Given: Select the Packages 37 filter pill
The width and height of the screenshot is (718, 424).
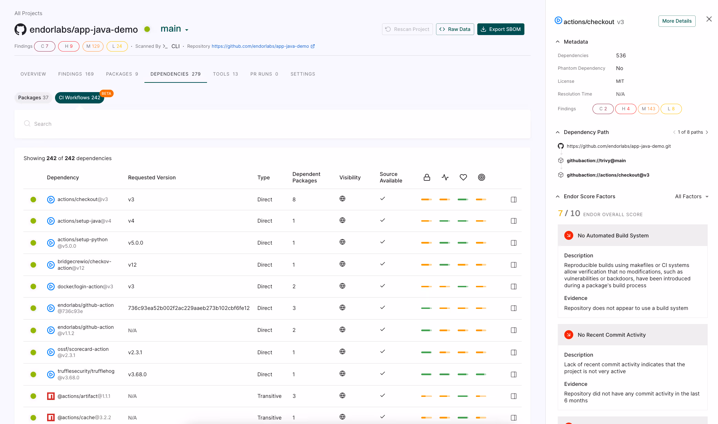Looking at the screenshot, I should click(33, 98).
